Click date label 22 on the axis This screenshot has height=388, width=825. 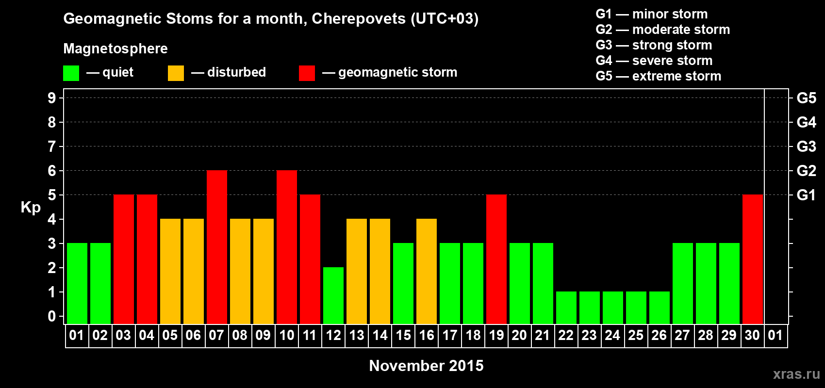pos(566,336)
